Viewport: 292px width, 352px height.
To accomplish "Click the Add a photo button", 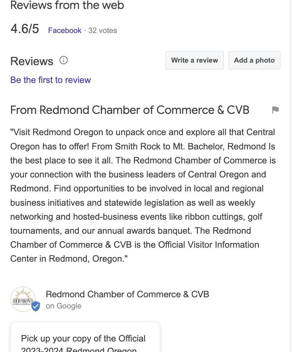I will tap(254, 60).
